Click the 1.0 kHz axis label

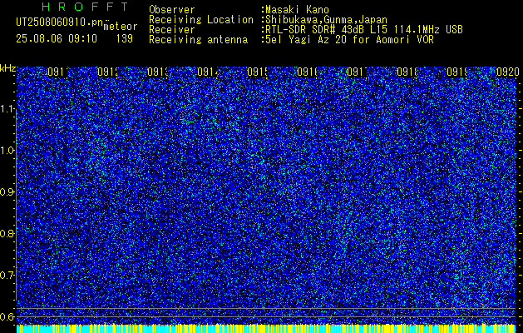click(x=8, y=151)
